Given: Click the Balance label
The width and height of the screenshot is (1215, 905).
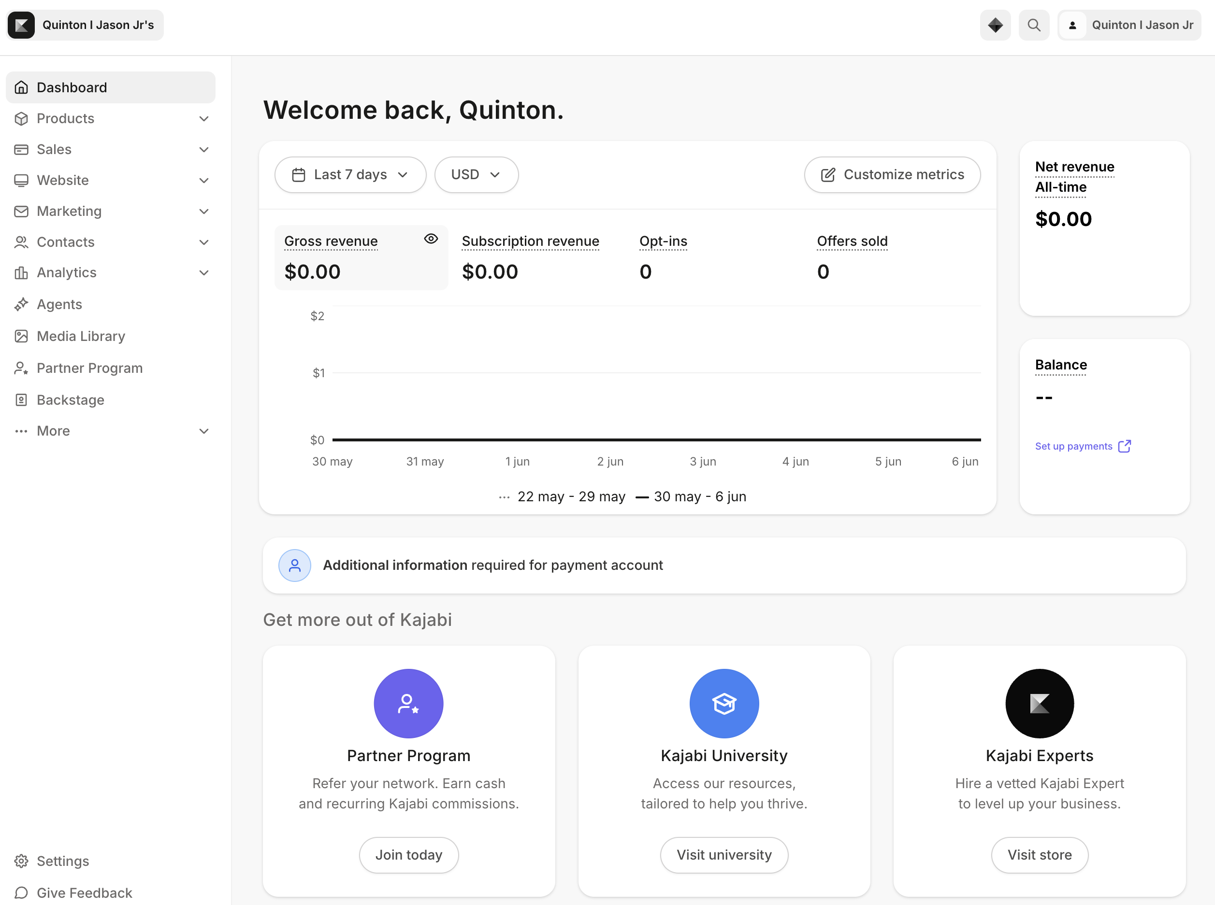Looking at the screenshot, I should [1060, 366].
